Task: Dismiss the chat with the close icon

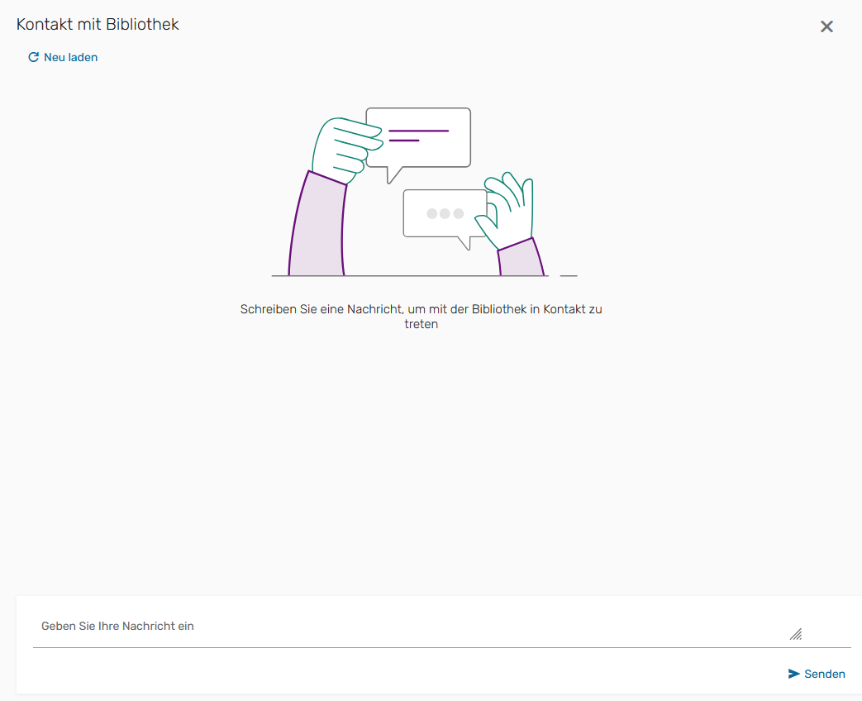Action: (826, 26)
